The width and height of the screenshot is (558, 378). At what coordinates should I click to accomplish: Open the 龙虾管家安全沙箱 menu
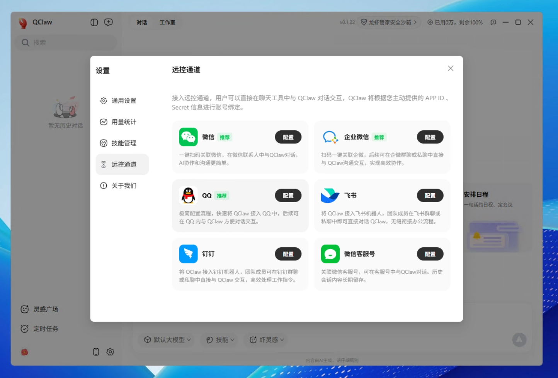389,22
